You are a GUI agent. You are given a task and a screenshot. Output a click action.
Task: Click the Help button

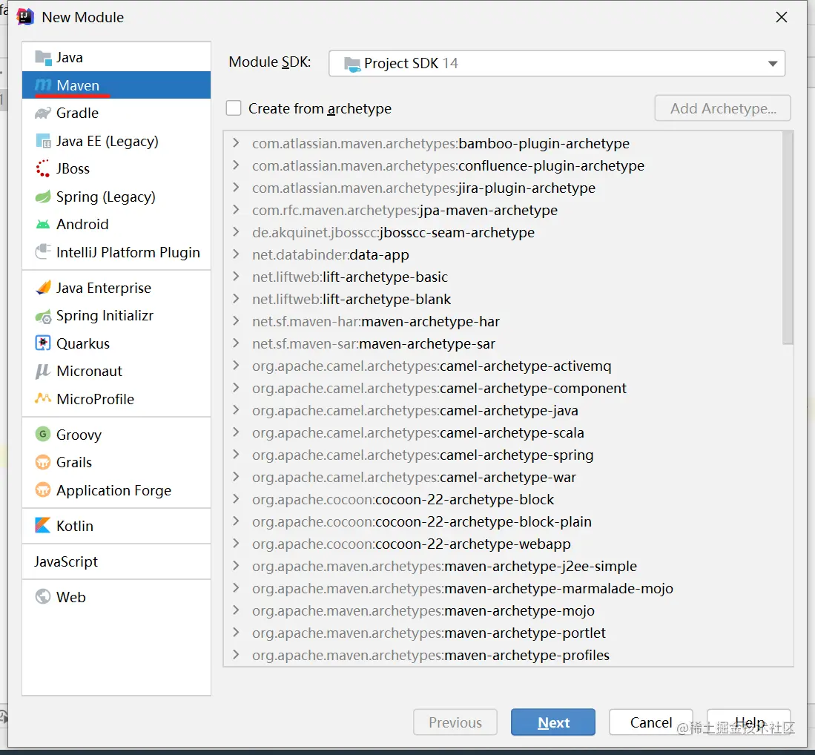[x=749, y=722]
